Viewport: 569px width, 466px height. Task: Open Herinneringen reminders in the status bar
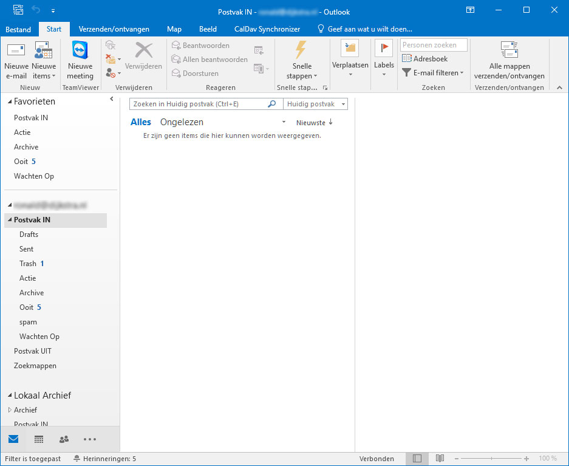pyautogui.click(x=105, y=459)
